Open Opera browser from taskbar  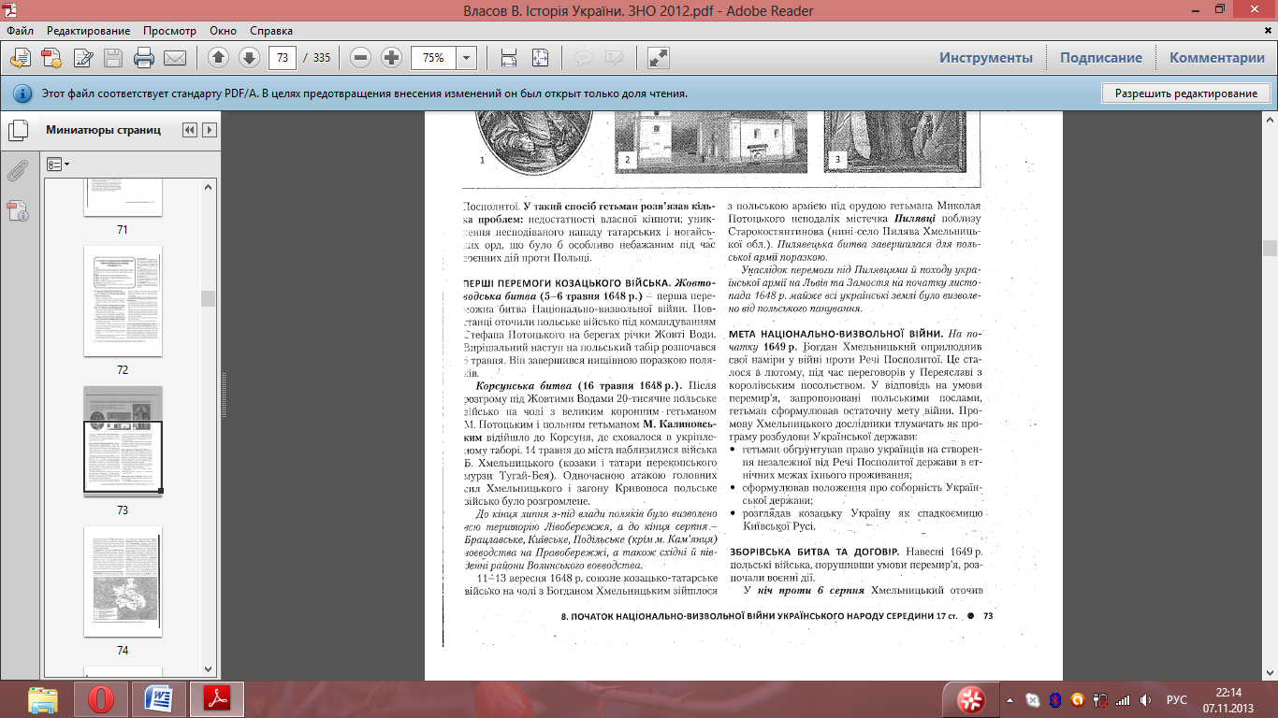(x=101, y=699)
